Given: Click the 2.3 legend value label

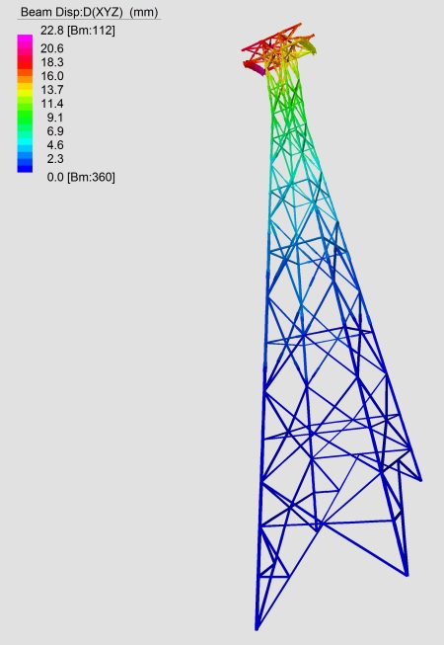Looking at the screenshot, I should (55, 159).
